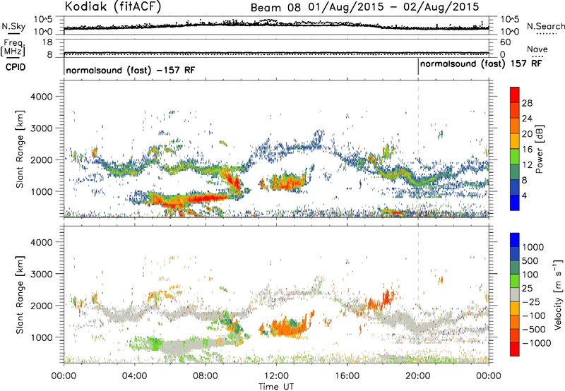Click the light green 12–16 dB colorbar segment

pos(515,156)
